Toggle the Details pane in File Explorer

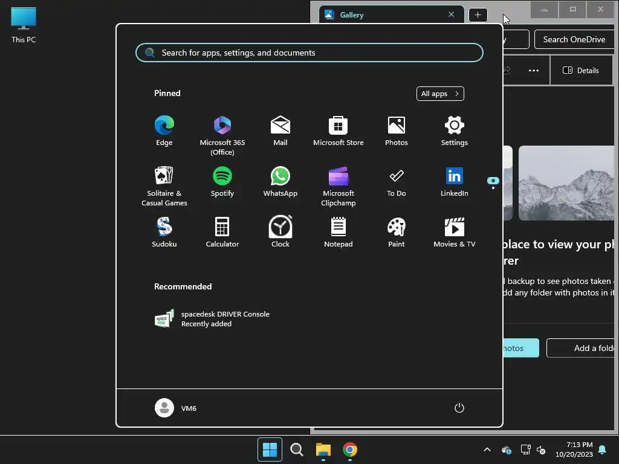(x=581, y=70)
